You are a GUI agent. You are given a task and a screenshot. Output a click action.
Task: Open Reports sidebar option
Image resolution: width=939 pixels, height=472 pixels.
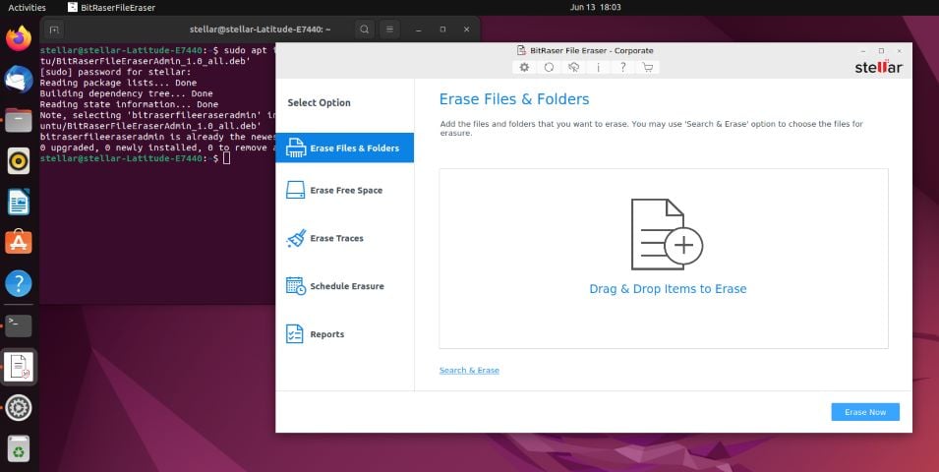click(344, 333)
